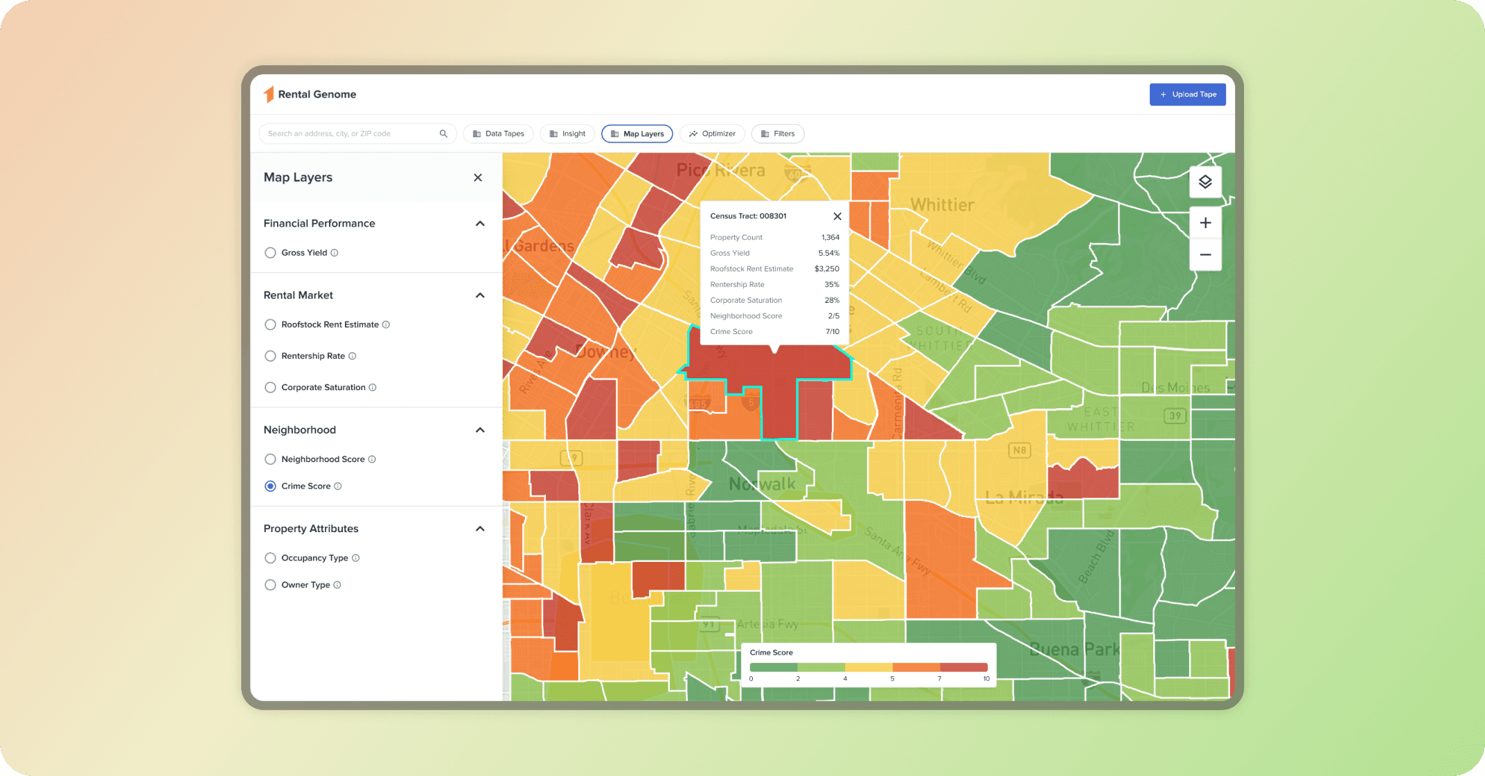Close the Map Layers panel
Viewport: 1485px width, 776px height.
478,178
